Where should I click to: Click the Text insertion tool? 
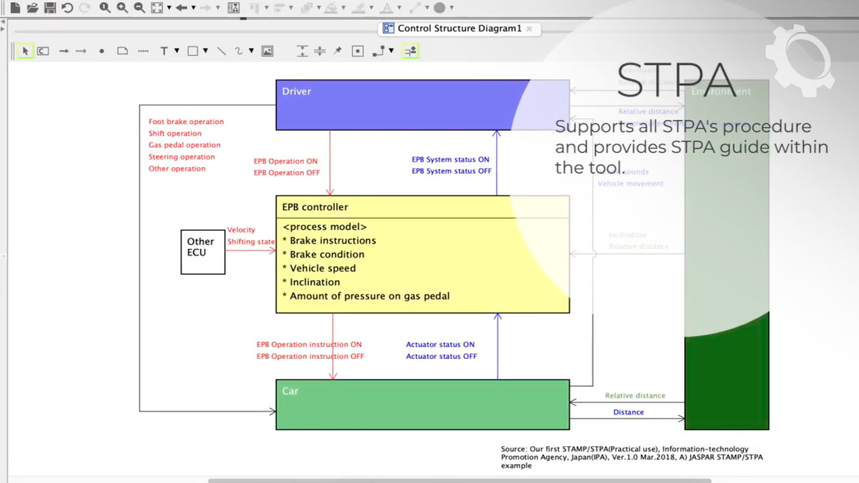pyautogui.click(x=163, y=51)
